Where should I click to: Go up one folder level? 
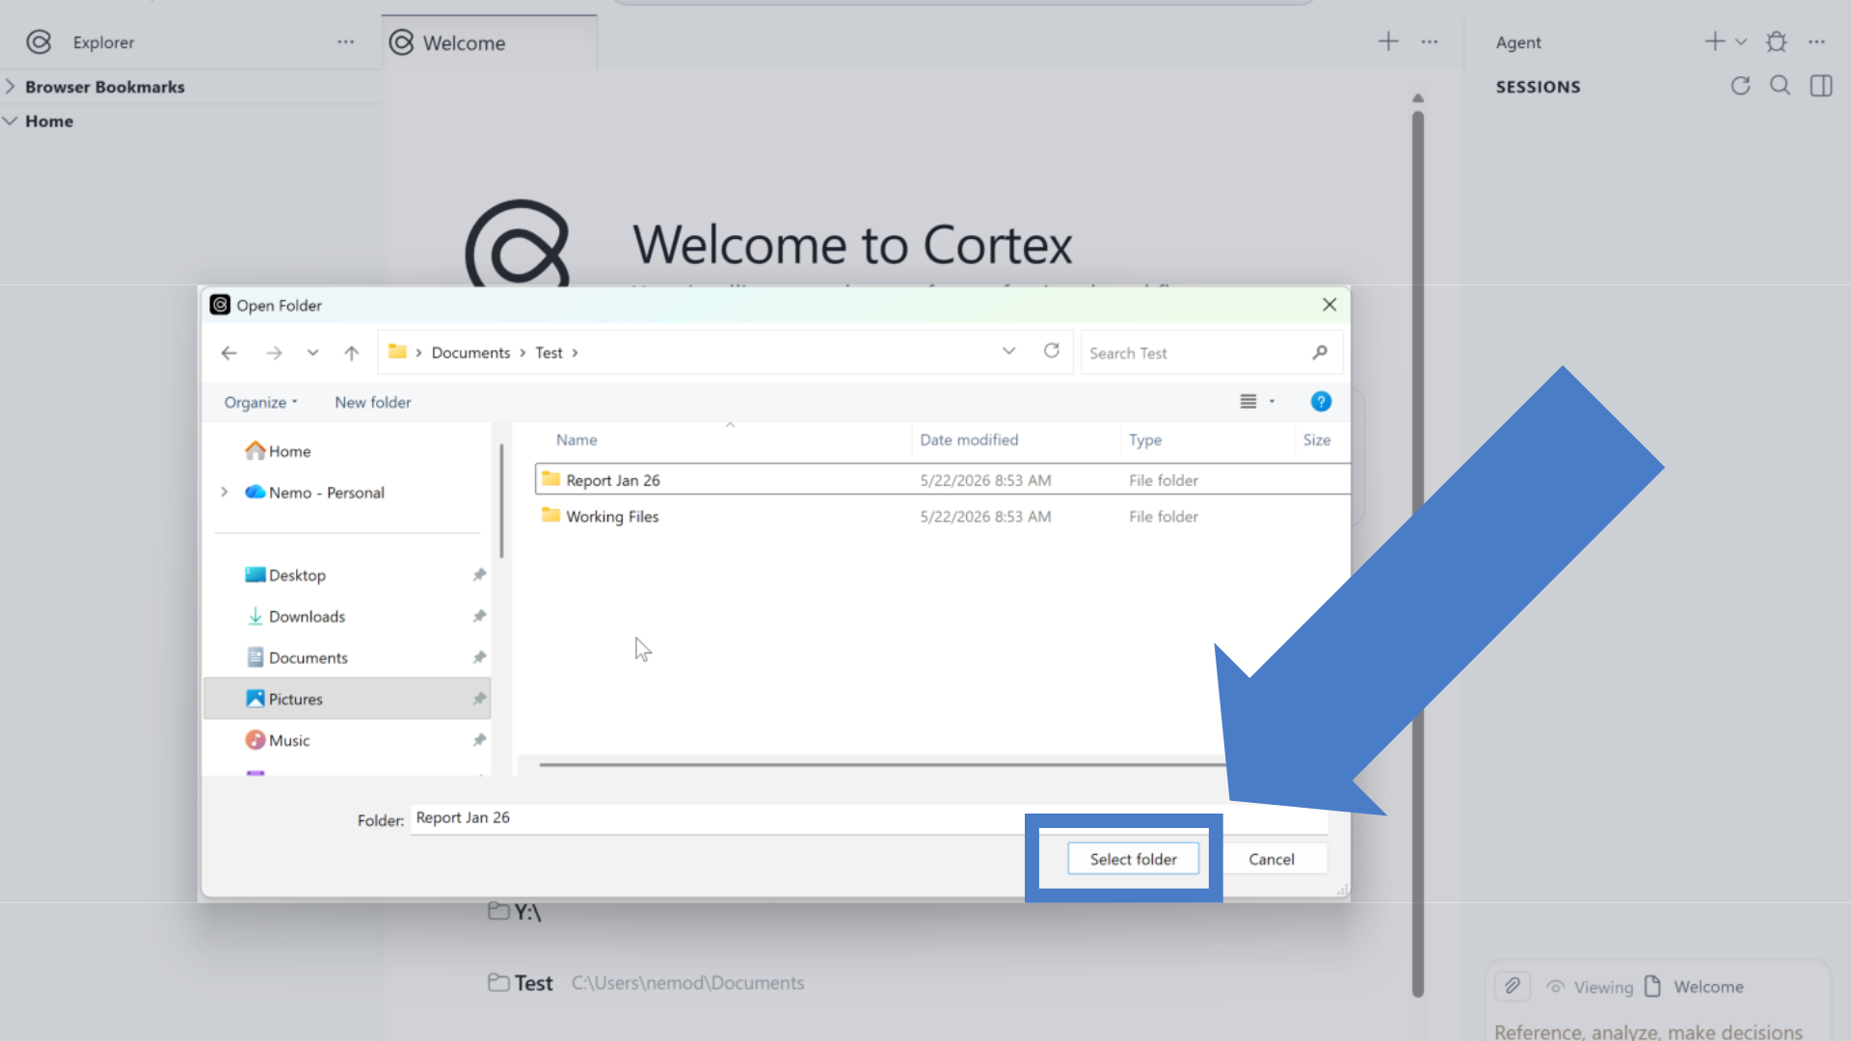(351, 353)
